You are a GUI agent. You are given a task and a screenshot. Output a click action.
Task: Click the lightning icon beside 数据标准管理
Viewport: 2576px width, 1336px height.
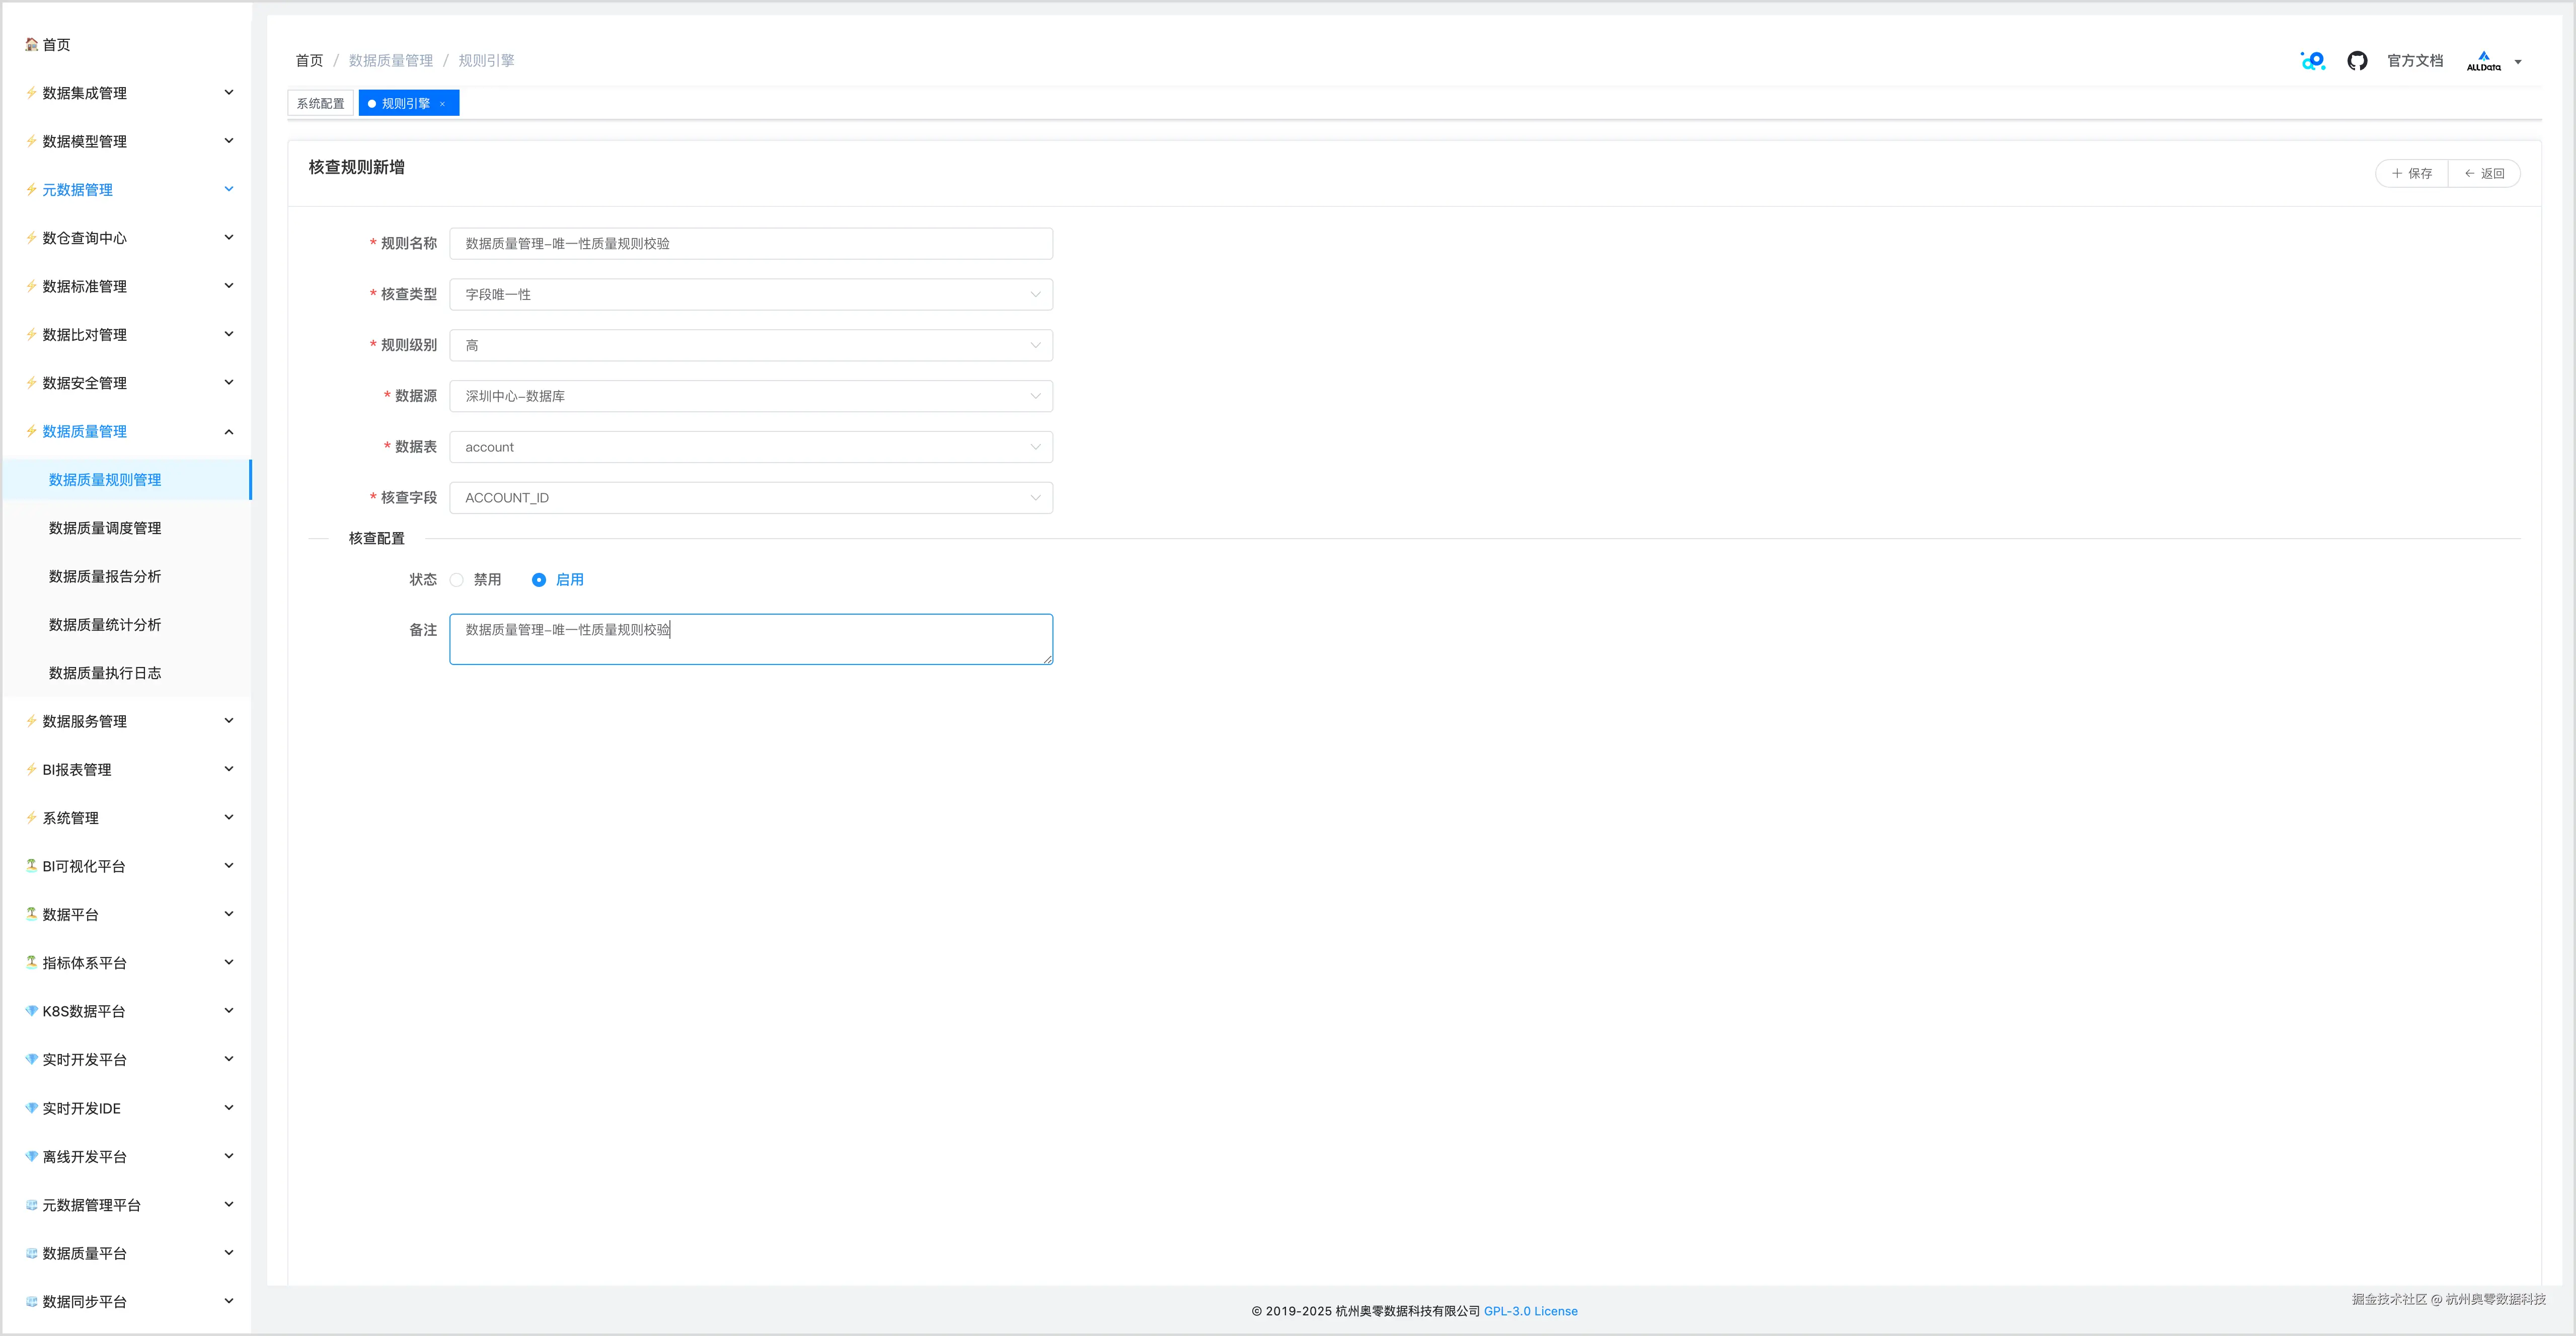tap(32, 286)
